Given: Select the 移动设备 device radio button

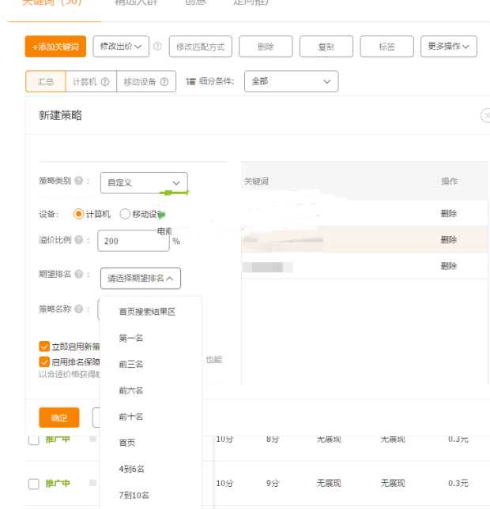Looking at the screenshot, I should click(x=125, y=214).
